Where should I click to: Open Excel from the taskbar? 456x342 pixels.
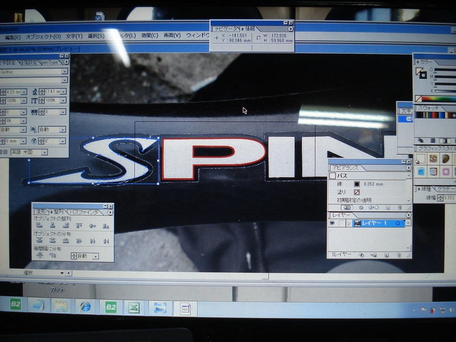(134, 307)
